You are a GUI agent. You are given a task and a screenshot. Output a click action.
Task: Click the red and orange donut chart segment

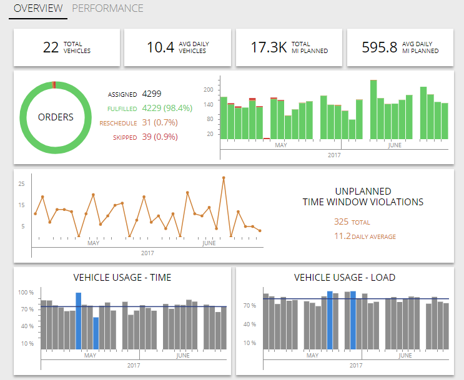coord(54,85)
